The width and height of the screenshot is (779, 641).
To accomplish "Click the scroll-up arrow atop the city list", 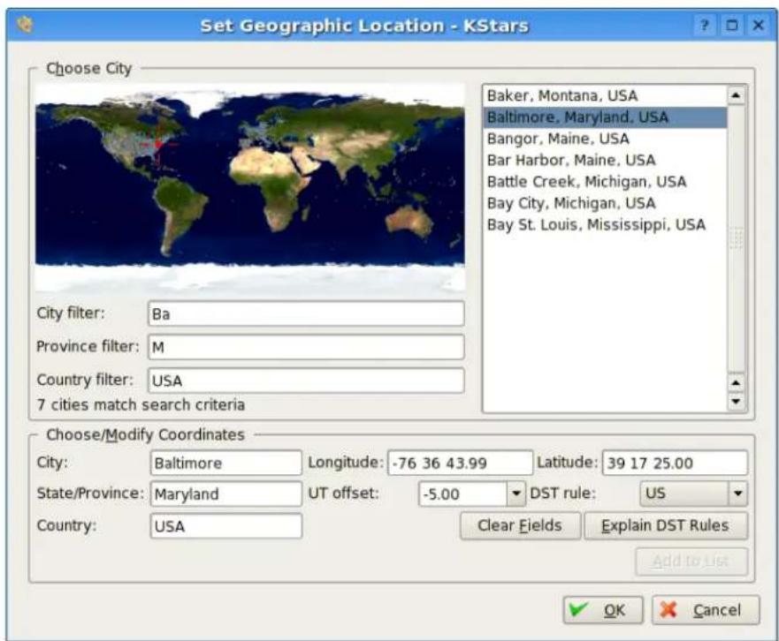I will pos(736,95).
